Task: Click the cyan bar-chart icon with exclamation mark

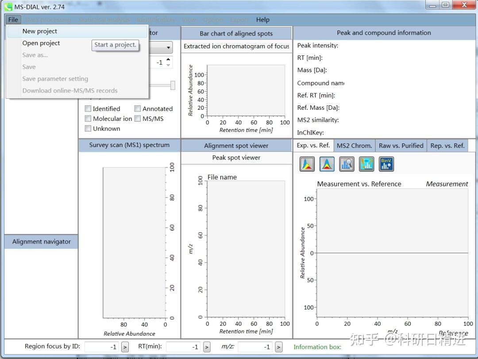Action: [x=366, y=164]
